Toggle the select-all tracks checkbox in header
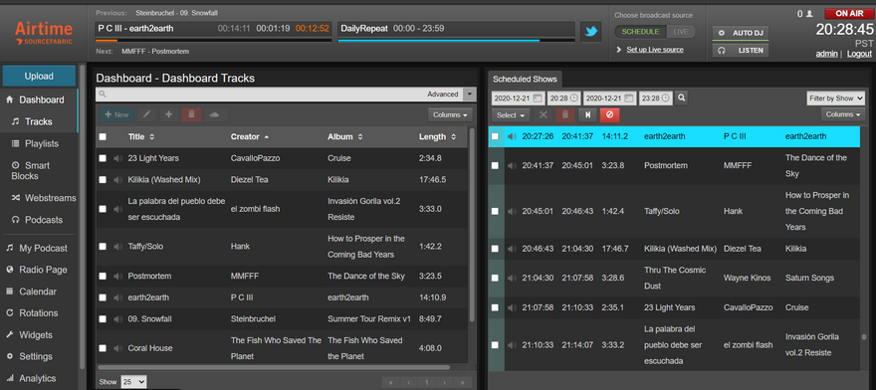876x390 pixels. click(x=103, y=137)
